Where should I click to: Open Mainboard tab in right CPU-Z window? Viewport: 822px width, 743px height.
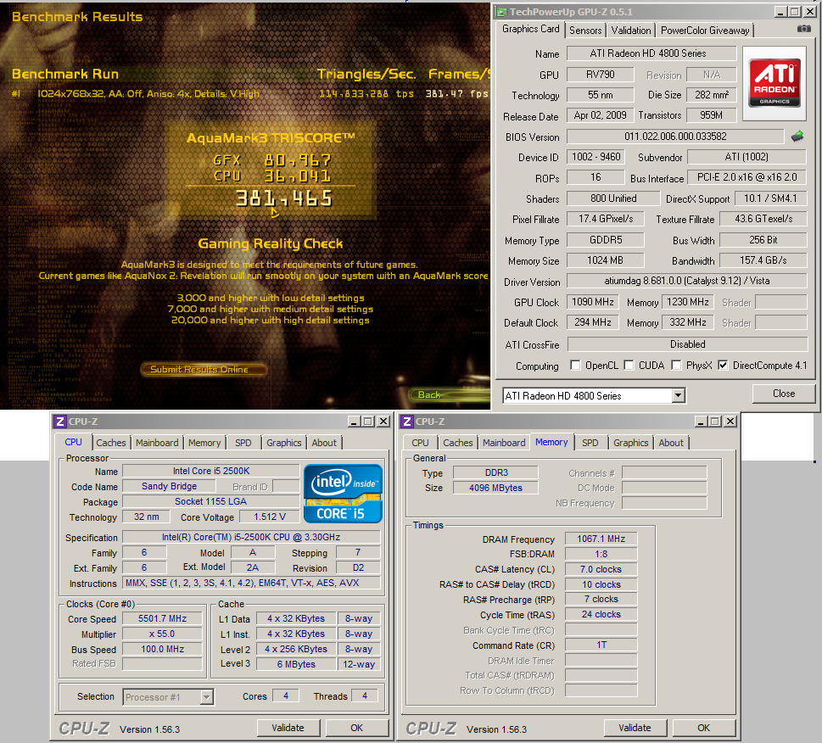[504, 443]
